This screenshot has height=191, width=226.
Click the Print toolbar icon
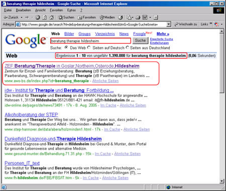138,17
